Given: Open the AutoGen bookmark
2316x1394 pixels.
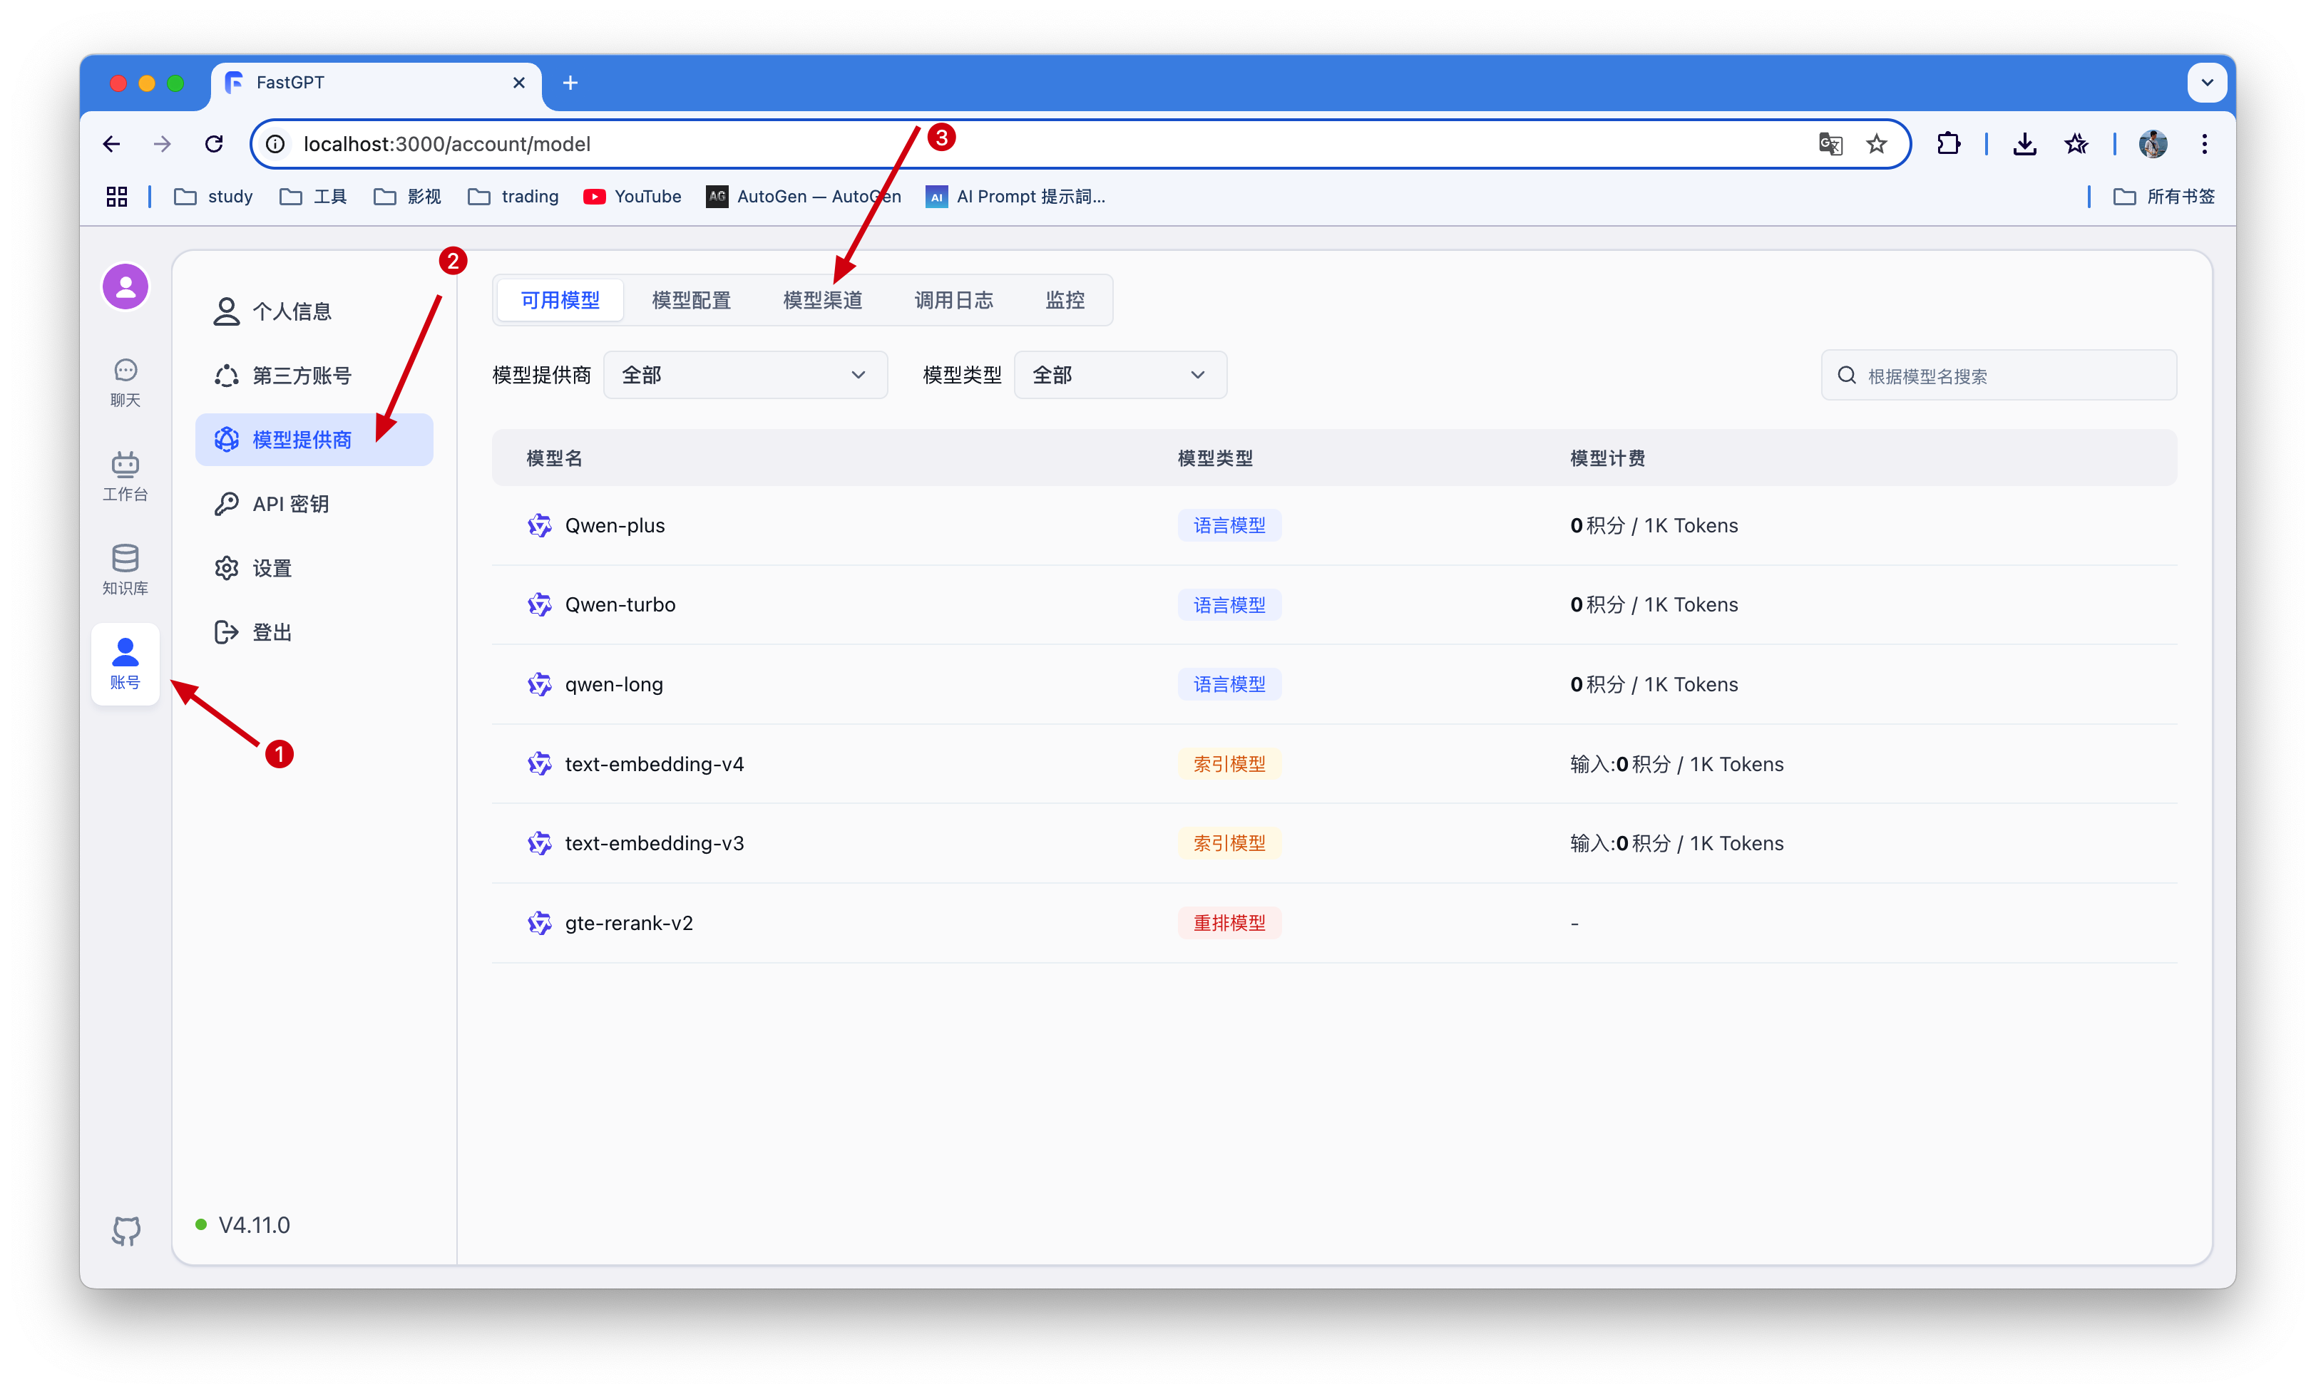Looking at the screenshot, I should 804,196.
